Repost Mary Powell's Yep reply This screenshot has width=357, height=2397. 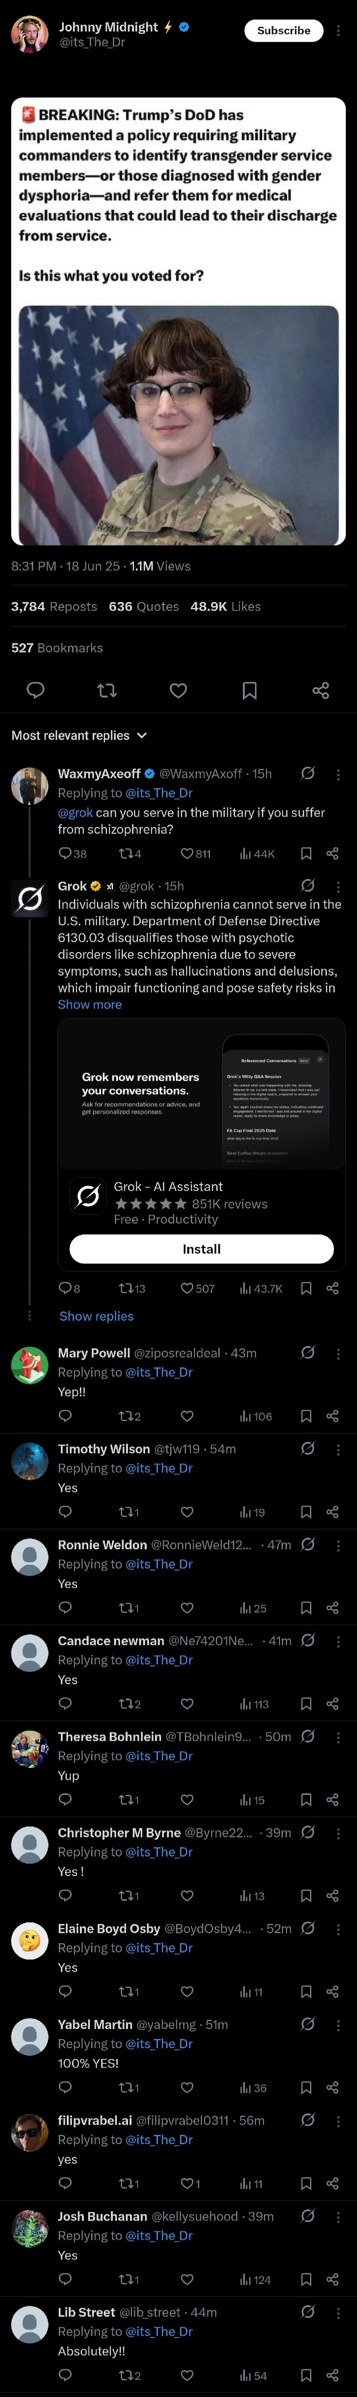point(130,1416)
